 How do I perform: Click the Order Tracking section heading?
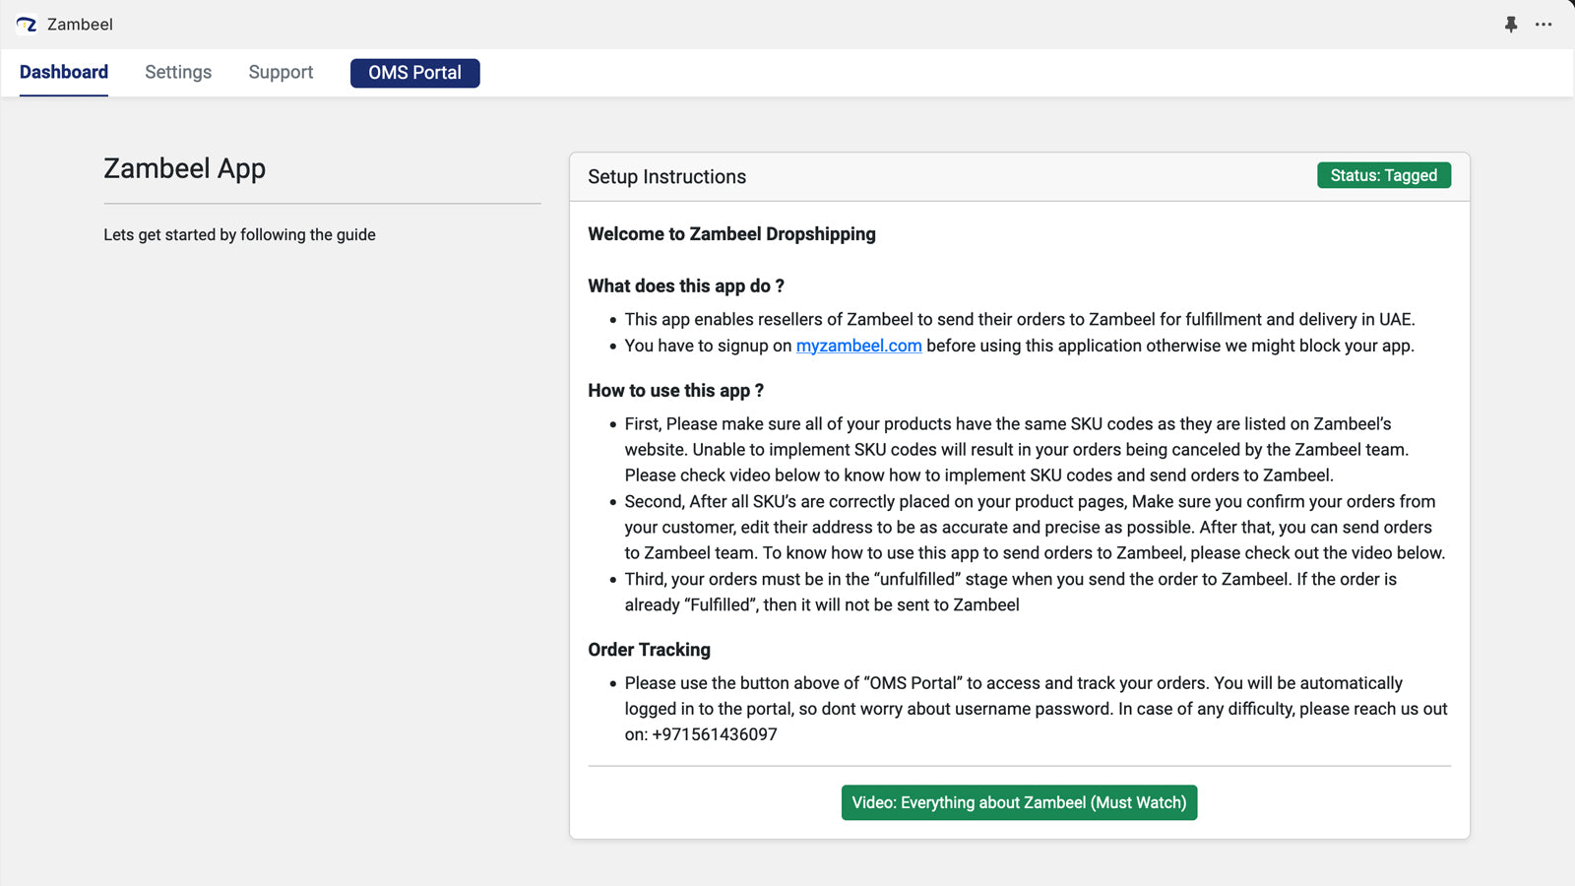tap(649, 650)
